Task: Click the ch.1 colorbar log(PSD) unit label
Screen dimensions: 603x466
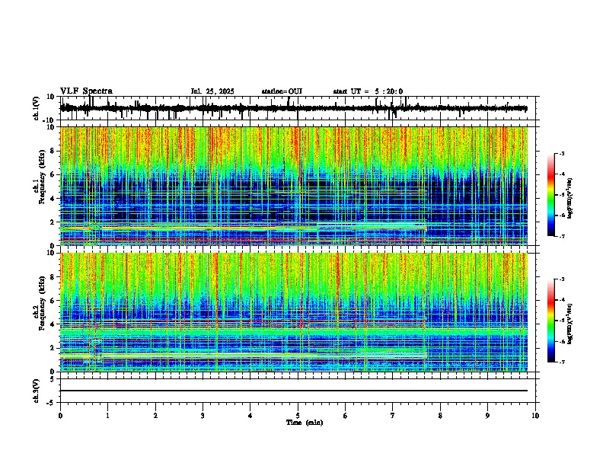Action: point(570,198)
